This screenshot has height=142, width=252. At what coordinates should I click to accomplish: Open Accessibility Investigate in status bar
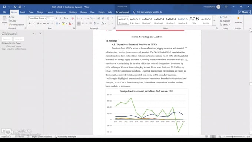(66, 136)
